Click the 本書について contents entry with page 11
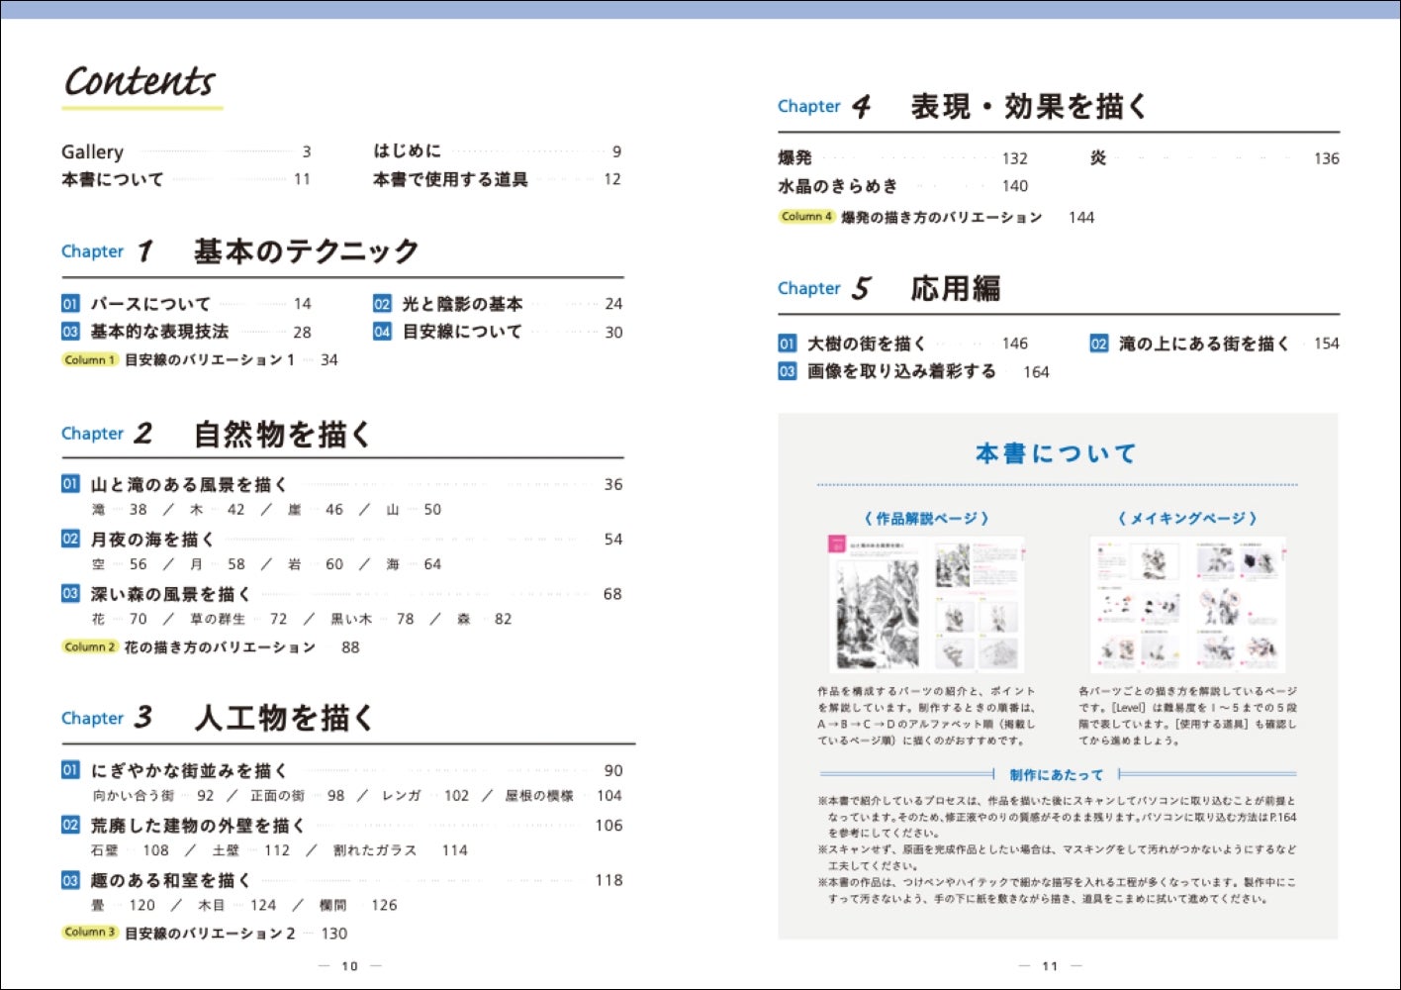Screen dimensions: 1401x990 click(186, 179)
